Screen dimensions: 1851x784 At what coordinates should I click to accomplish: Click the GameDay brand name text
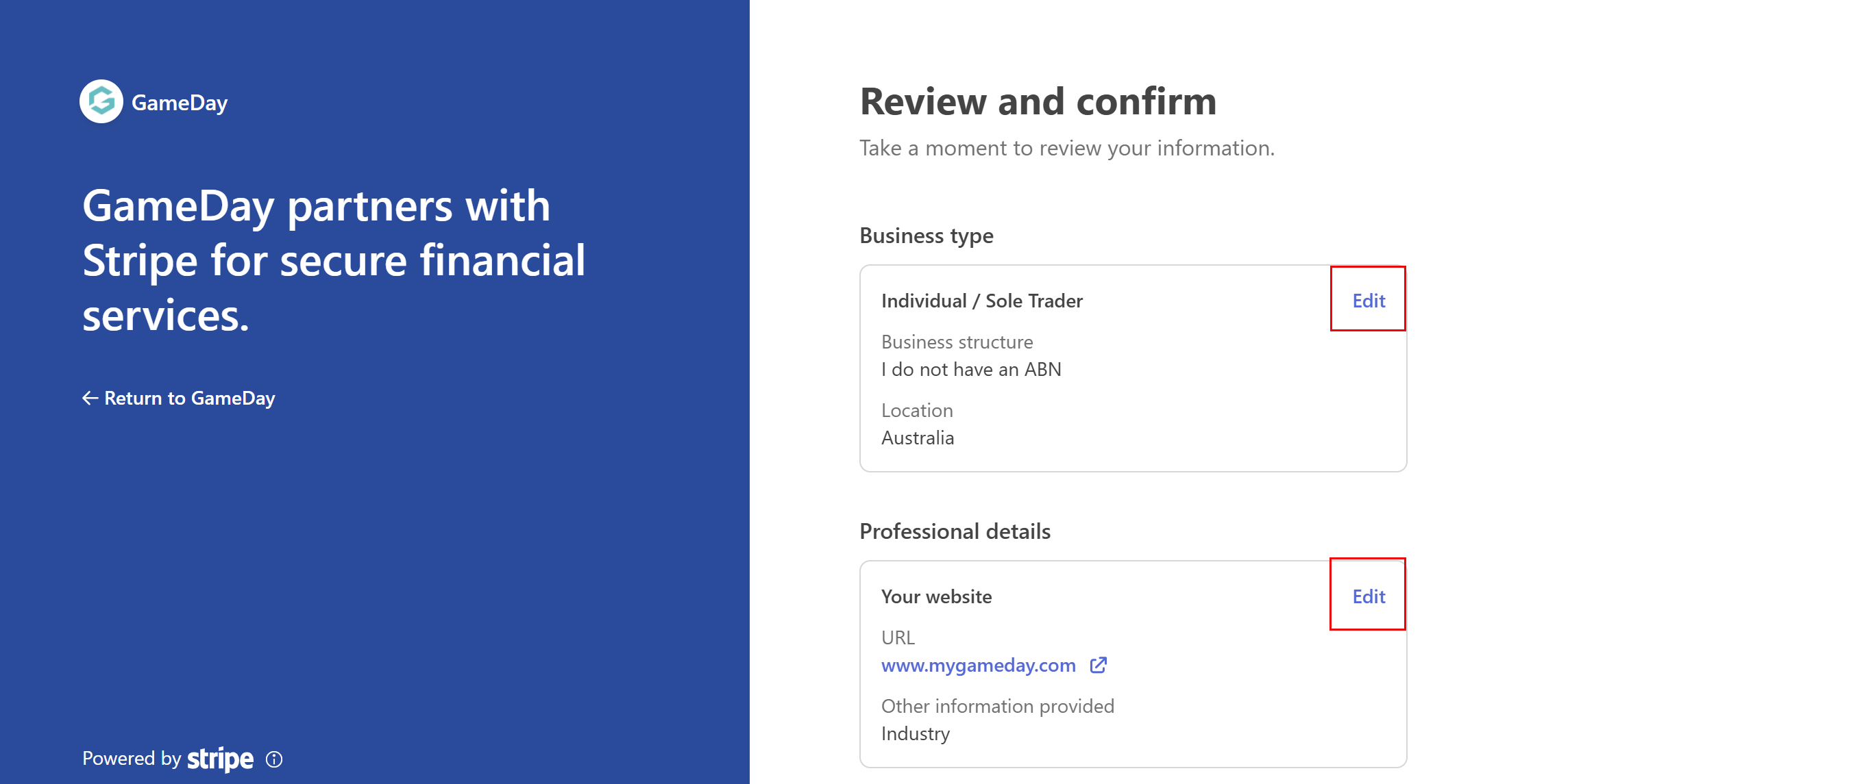coord(179,103)
